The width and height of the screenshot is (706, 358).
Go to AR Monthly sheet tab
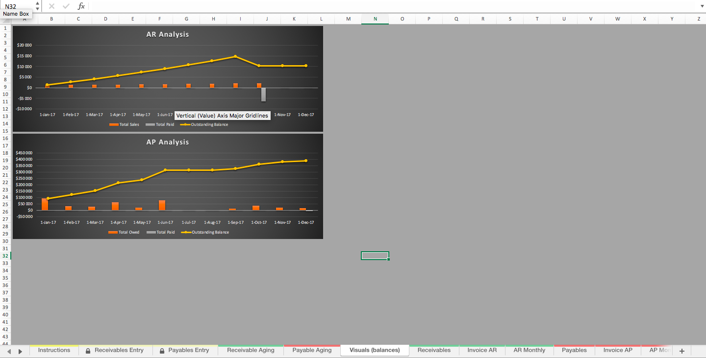(x=529, y=350)
